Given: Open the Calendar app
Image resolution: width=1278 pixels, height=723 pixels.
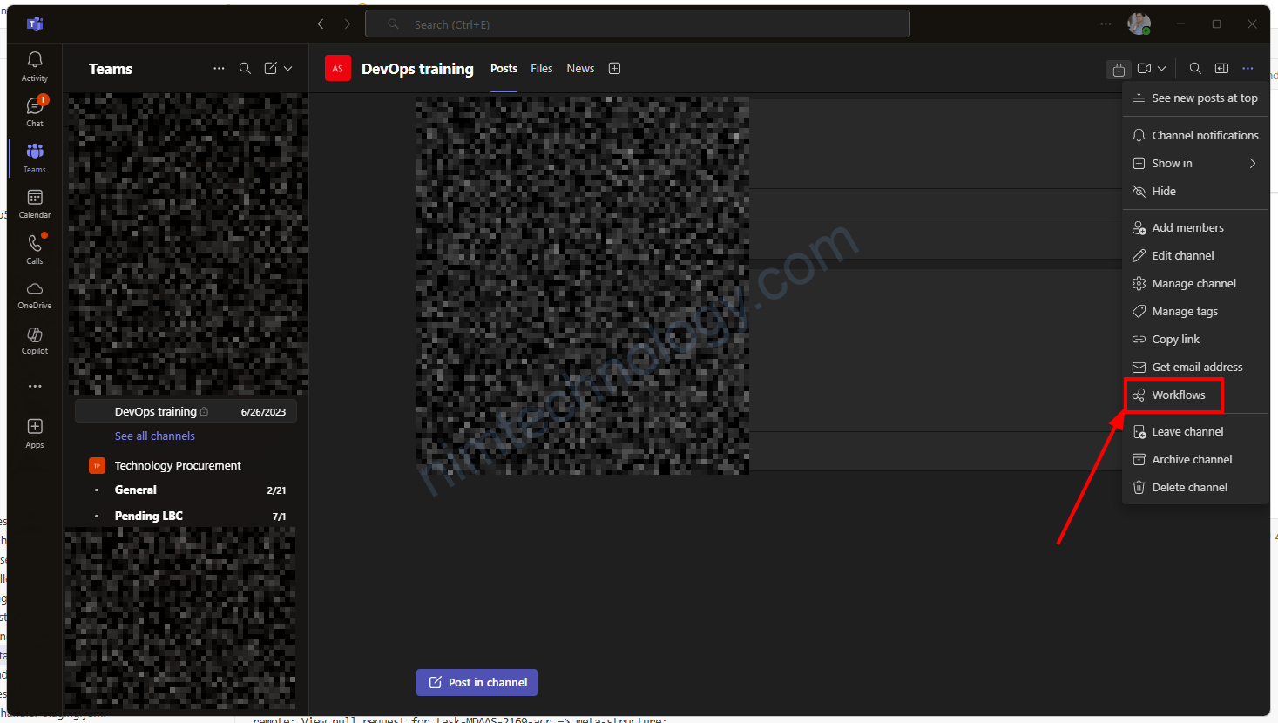Looking at the screenshot, I should (x=35, y=203).
